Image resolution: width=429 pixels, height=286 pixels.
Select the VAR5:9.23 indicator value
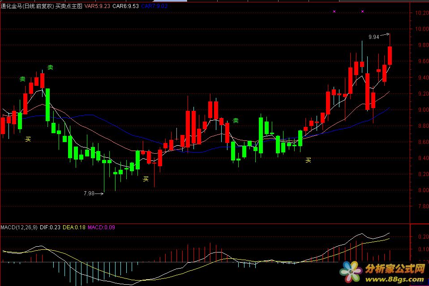click(x=98, y=6)
